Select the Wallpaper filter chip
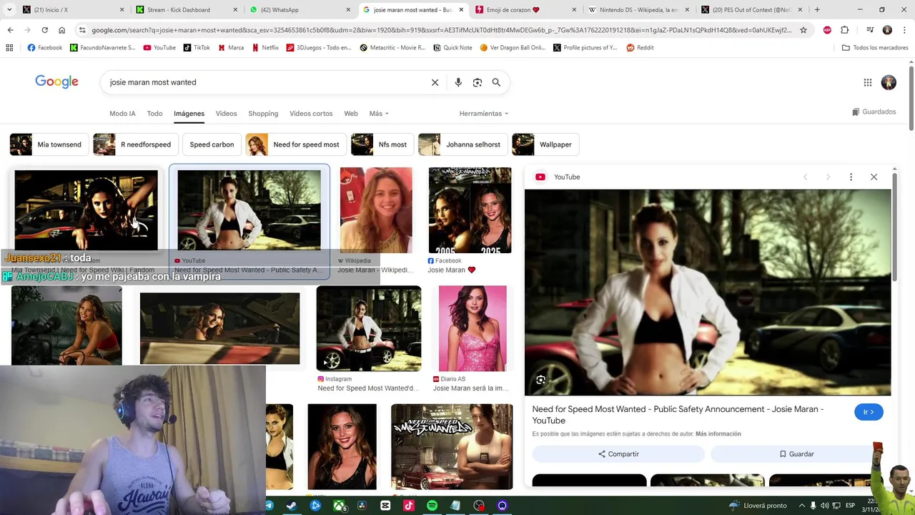The image size is (915, 515). [x=545, y=144]
